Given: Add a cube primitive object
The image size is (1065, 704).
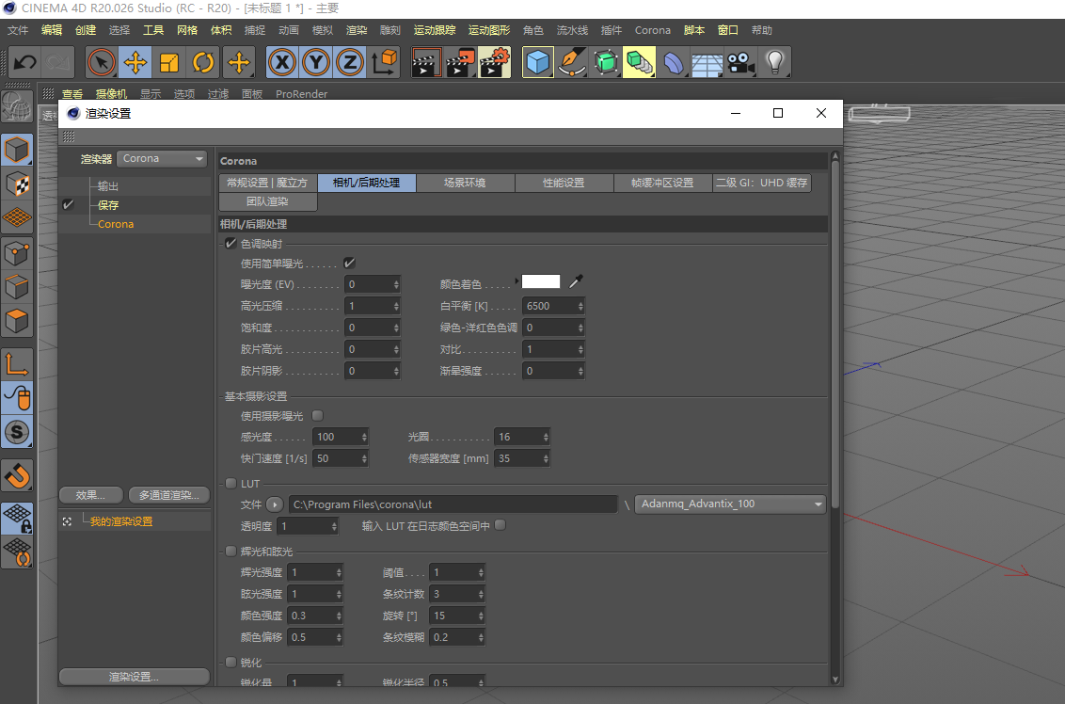Looking at the screenshot, I should [x=538, y=63].
